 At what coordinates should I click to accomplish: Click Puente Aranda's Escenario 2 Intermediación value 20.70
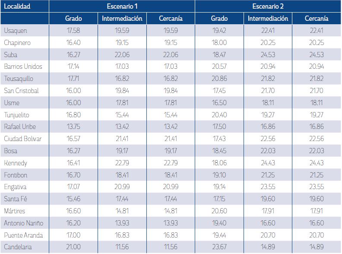point(268,235)
